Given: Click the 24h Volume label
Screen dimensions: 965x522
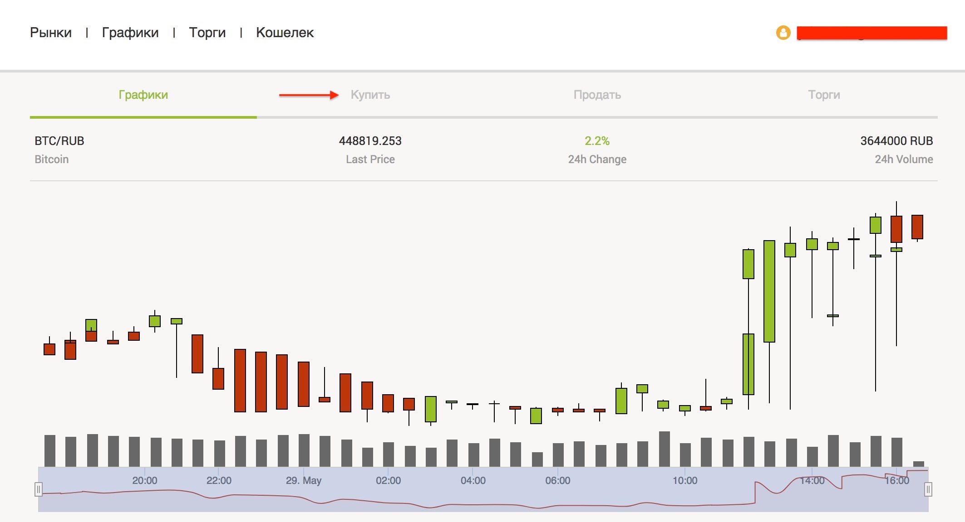Looking at the screenshot, I should pyautogui.click(x=904, y=159).
